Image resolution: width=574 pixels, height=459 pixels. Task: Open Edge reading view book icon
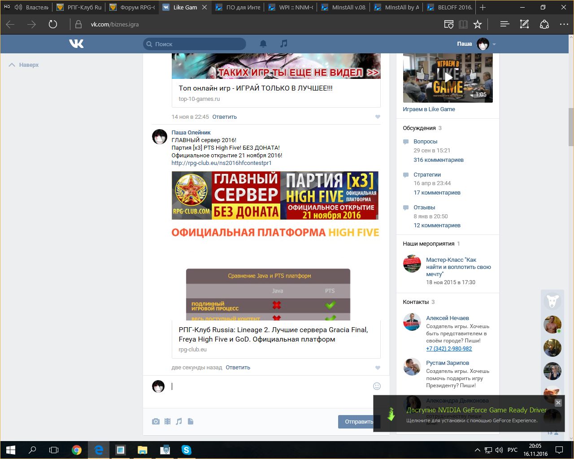pos(463,24)
